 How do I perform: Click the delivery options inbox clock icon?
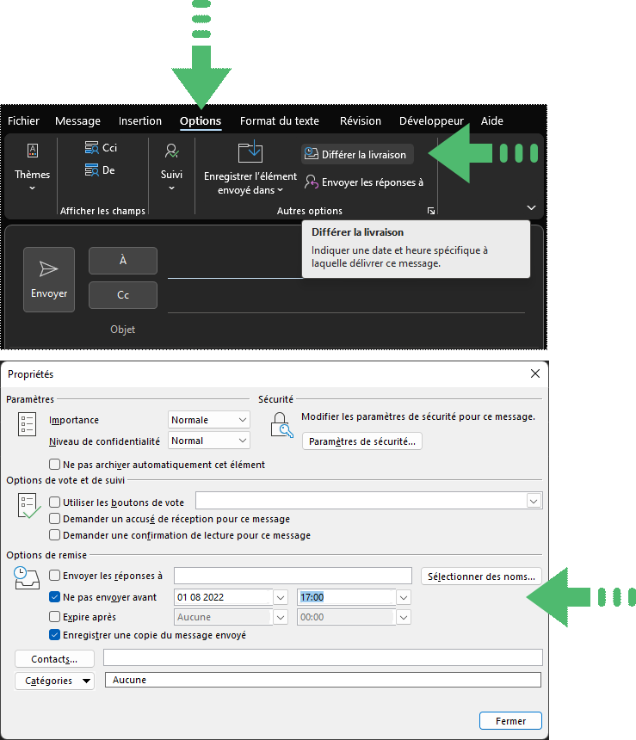pos(27,577)
